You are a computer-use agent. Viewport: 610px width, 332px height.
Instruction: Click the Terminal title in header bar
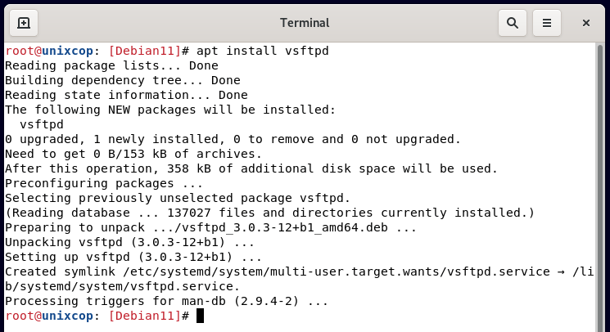point(305,23)
